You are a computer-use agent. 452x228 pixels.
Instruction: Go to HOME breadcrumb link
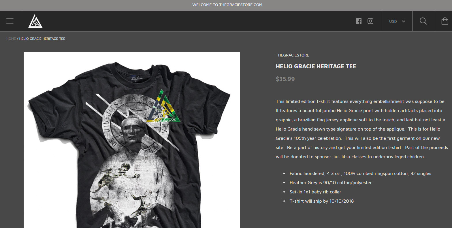11,39
